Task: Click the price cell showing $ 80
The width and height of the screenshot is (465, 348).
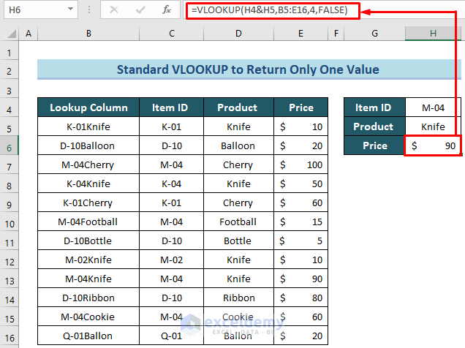Action: coord(300,298)
